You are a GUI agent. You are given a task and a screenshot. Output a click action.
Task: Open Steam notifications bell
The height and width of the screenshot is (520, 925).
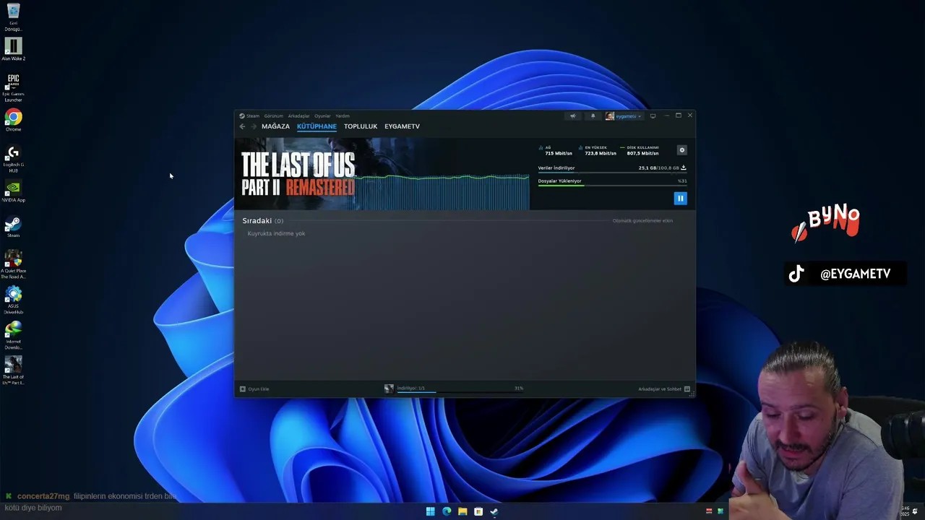coord(593,116)
